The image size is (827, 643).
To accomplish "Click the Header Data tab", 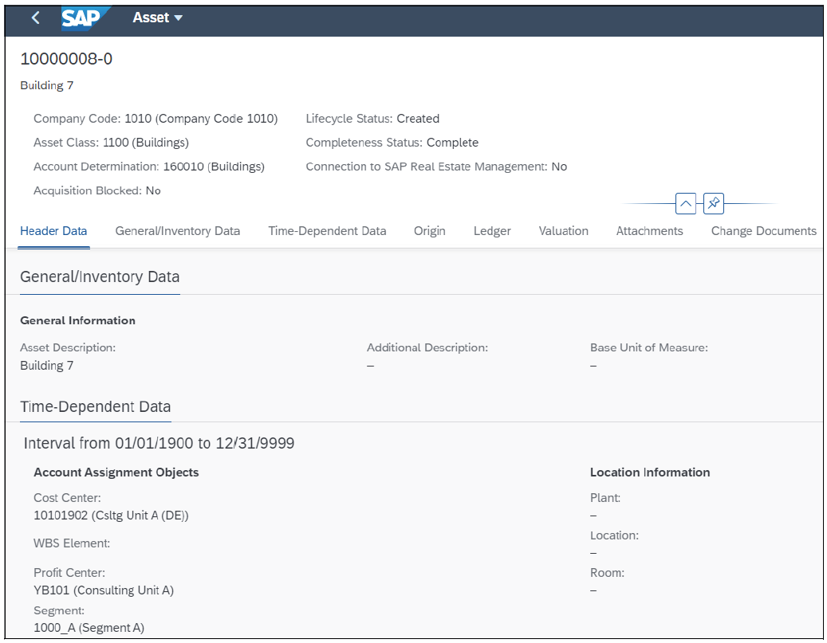I will [x=53, y=231].
